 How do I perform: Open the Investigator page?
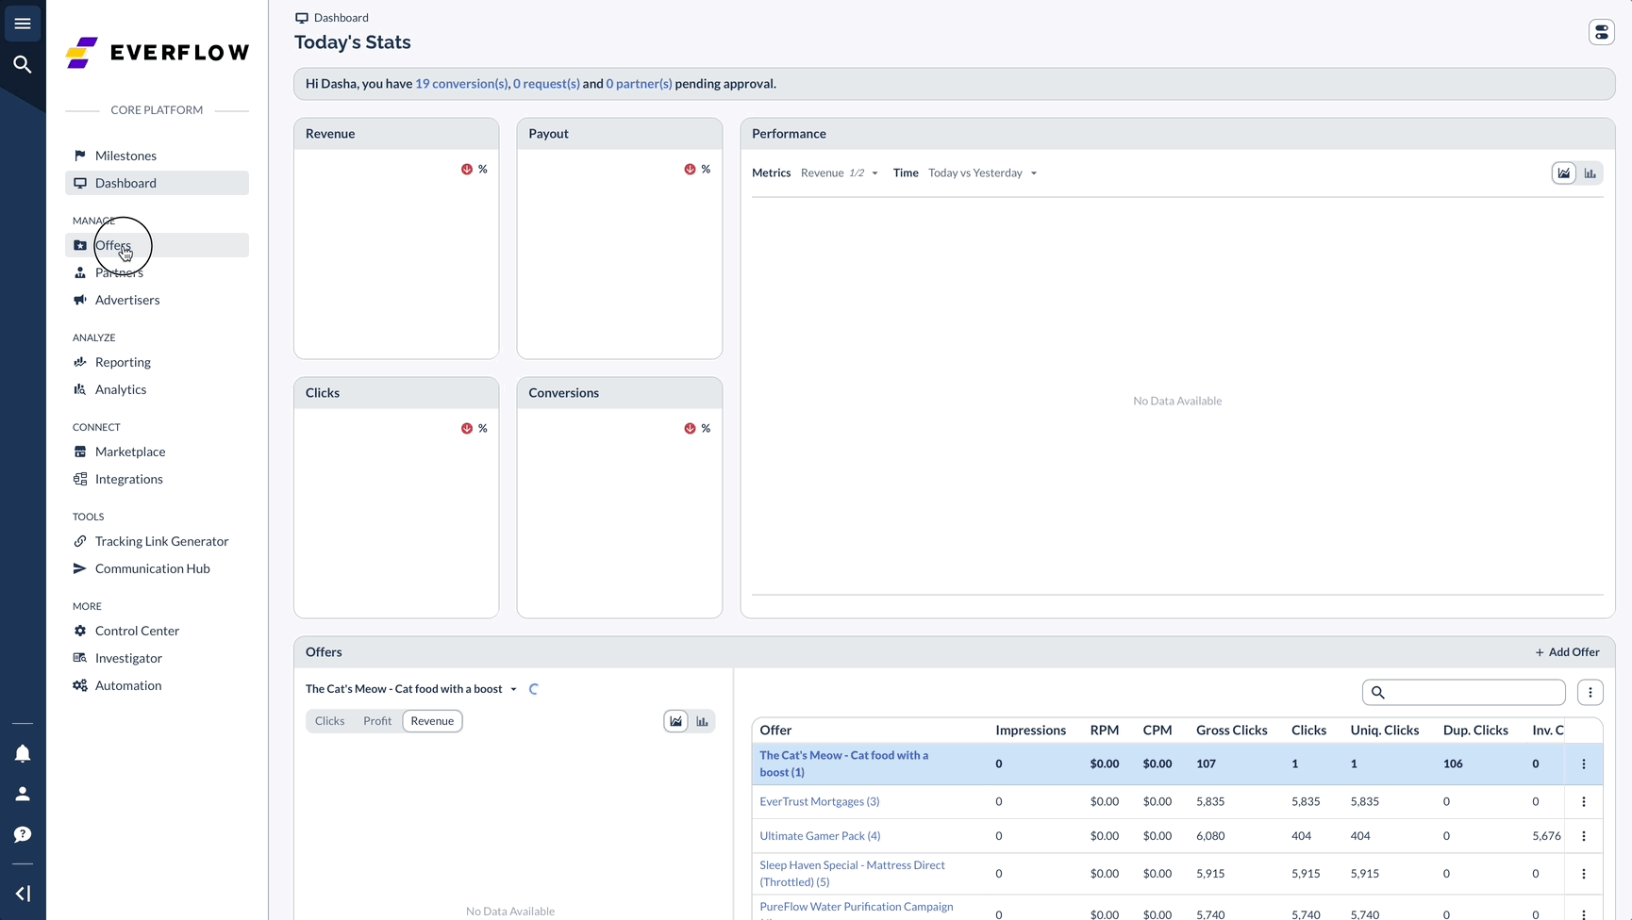157,658
